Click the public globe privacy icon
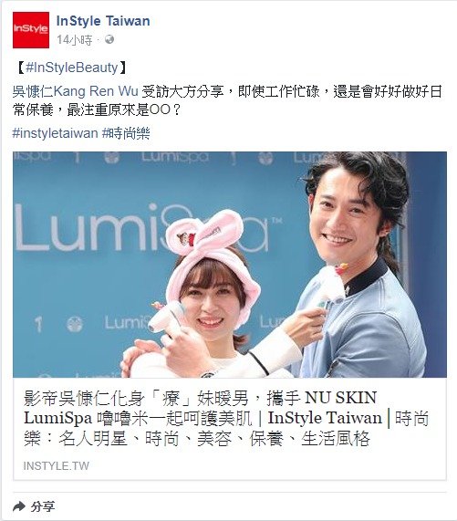The height and width of the screenshot is (521, 457). [x=109, y=39]
